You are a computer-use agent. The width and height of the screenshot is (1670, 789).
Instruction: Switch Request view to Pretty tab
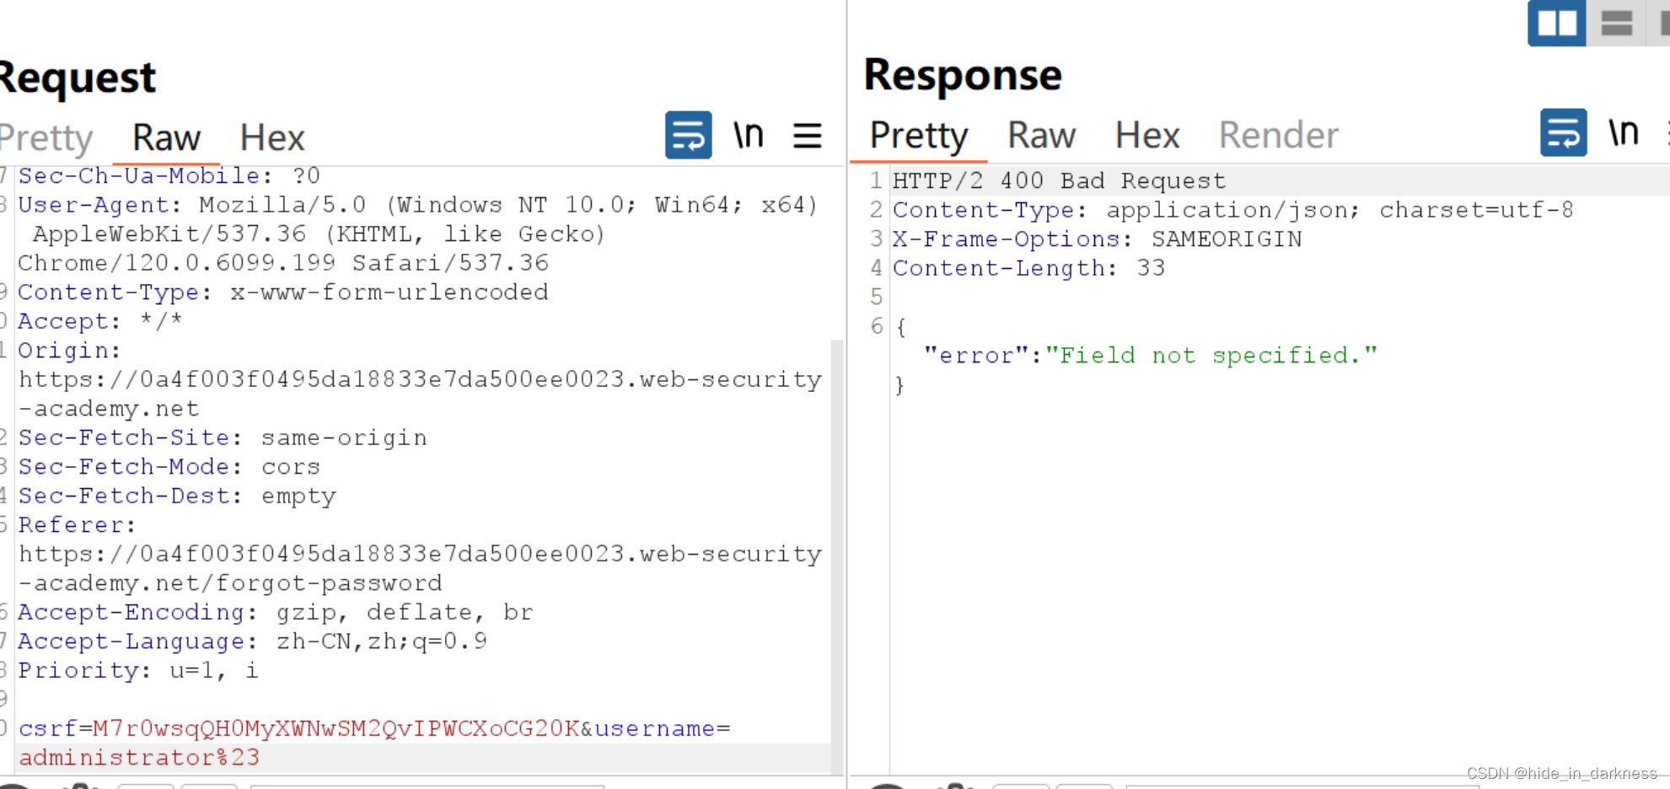[46, 137]
